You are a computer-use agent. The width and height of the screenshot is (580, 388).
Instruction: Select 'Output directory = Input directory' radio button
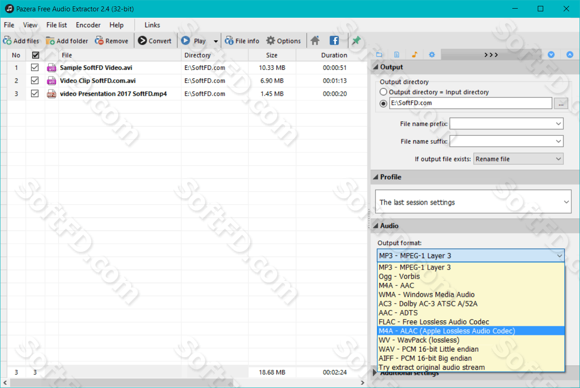click(384, 92)
